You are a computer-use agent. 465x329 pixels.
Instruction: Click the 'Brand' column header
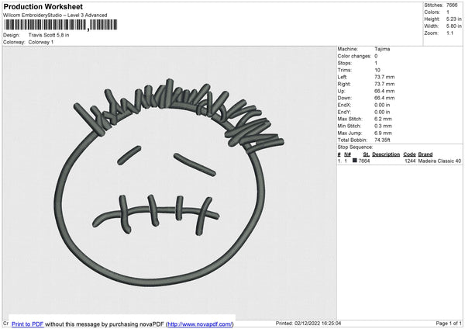pyautogui.click(x=425, y=154)
